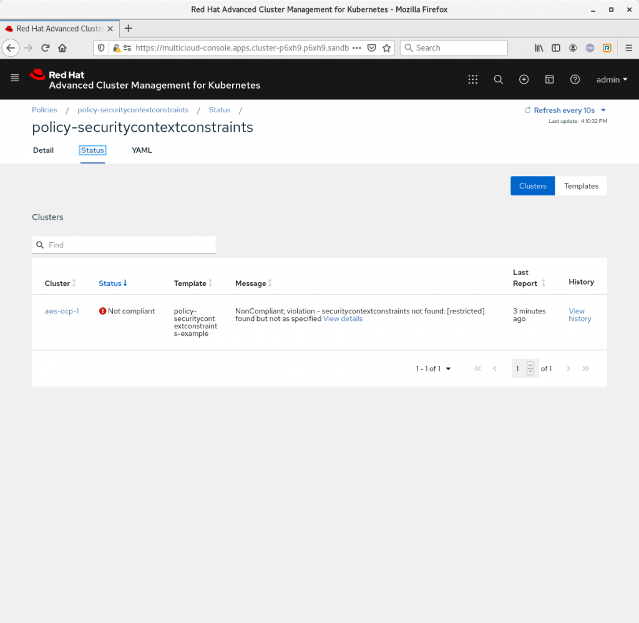This screenshot has height=623, width=639.
Task: Switch to the Templates view toggle
Action: click(x=581, y=186)
